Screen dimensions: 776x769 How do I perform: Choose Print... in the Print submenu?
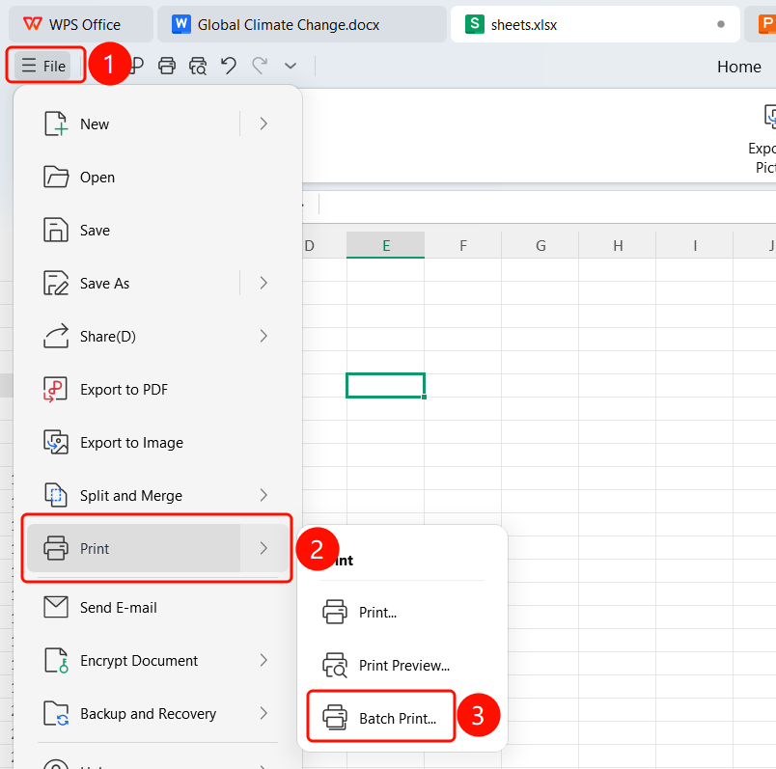402,612
